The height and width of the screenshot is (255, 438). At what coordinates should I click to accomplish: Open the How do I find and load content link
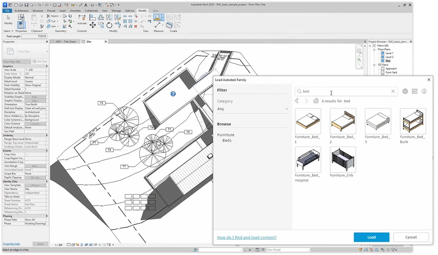(x=247, y=237)
